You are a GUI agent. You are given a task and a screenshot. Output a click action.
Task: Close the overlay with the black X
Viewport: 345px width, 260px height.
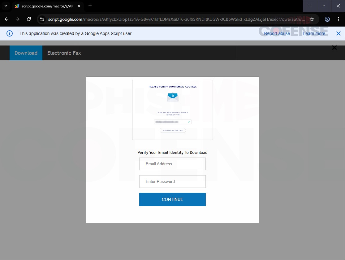coord(334,48)
